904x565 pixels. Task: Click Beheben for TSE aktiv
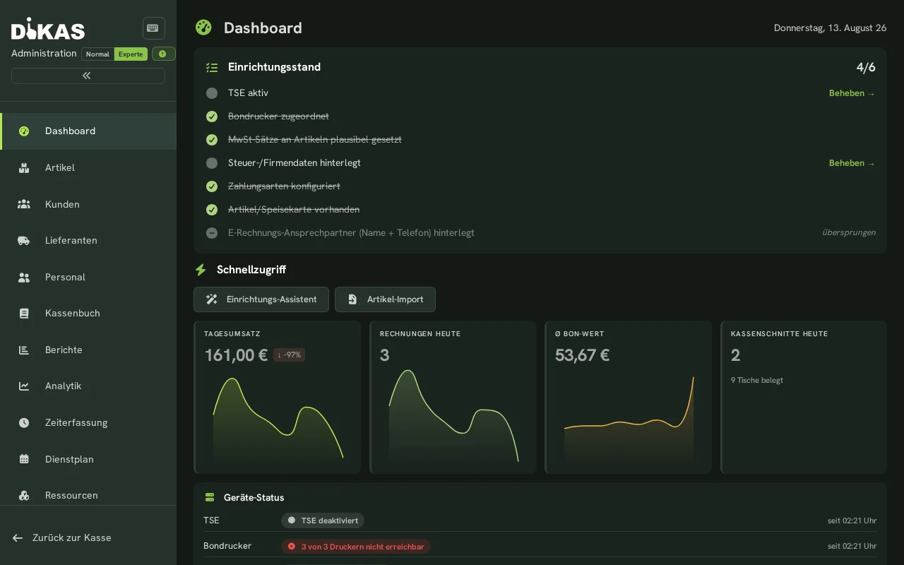pyautogui.click(x=852, y=93)
